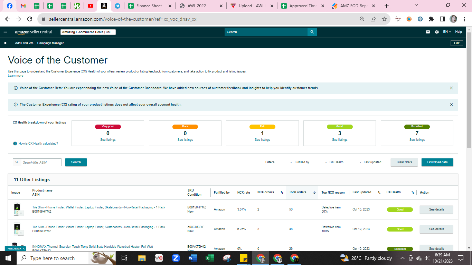Open the Last updated filter dropdown
This screenshot has height=265, width=472.
pyautogui.click(x=370, y=162)
